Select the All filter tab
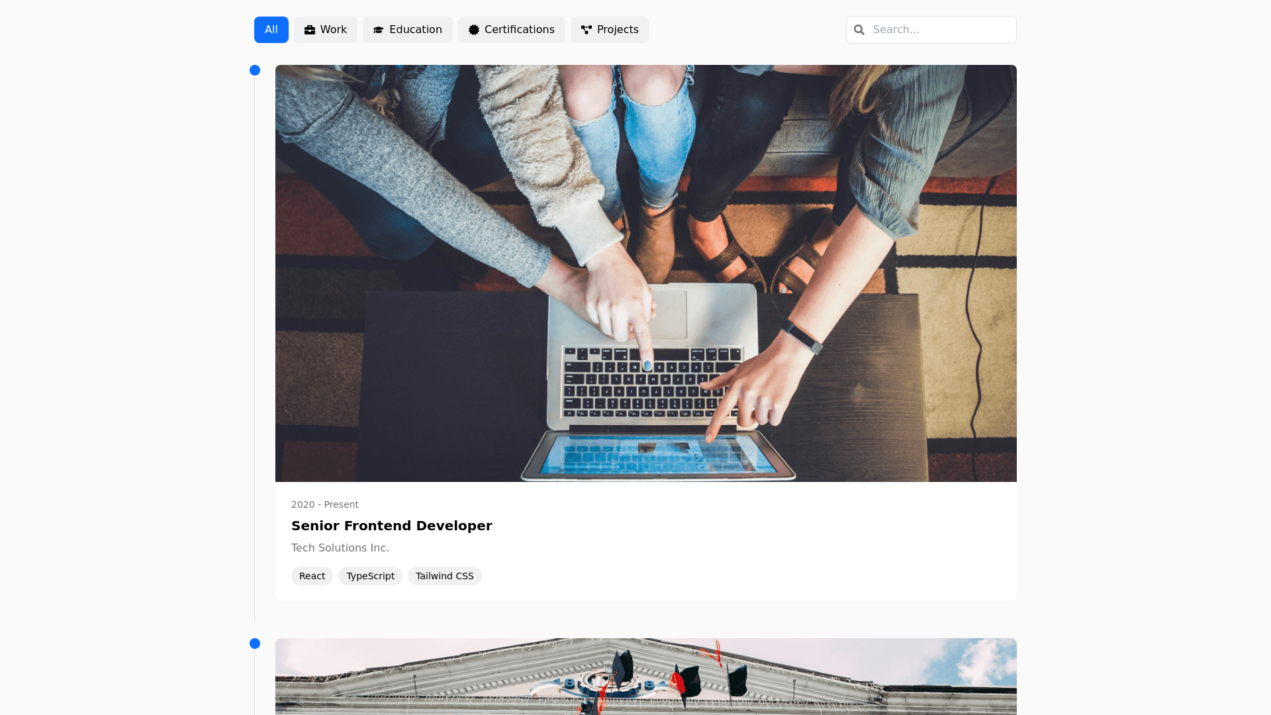The height and width of the screenshot is (715, 1271). pyautogui.click(x=271, y=30)
